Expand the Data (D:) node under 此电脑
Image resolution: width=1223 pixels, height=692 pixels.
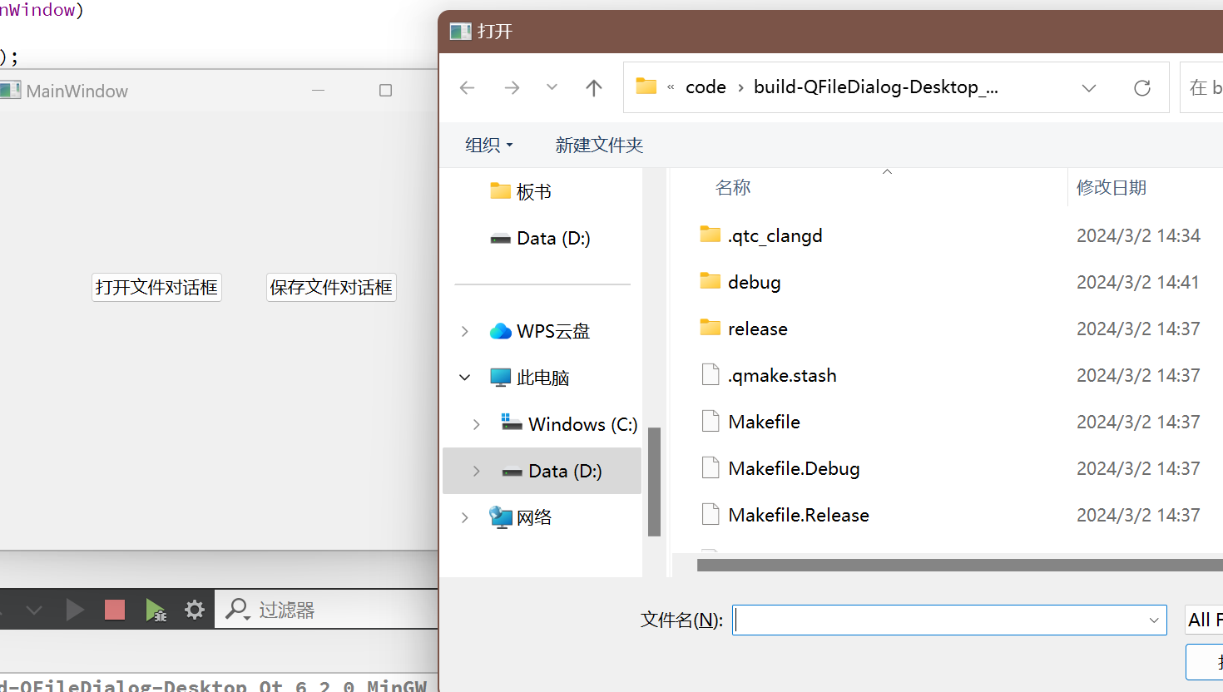477,471
